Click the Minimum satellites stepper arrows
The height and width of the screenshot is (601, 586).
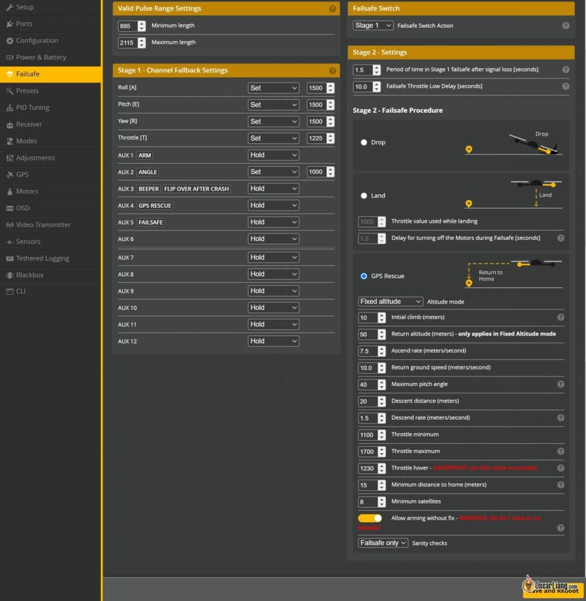point(381,502)
